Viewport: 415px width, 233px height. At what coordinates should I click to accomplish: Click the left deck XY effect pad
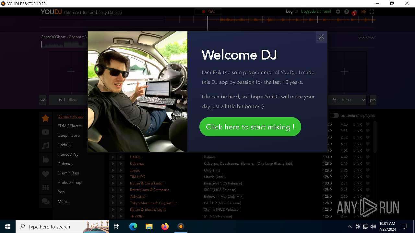point(71,71)
